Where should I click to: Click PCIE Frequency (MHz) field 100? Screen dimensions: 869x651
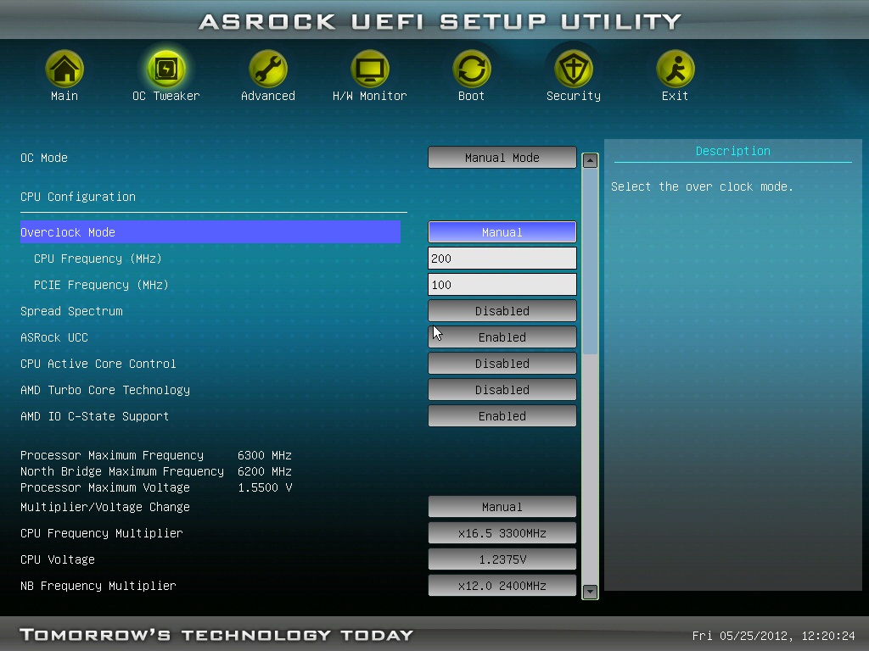502,285
